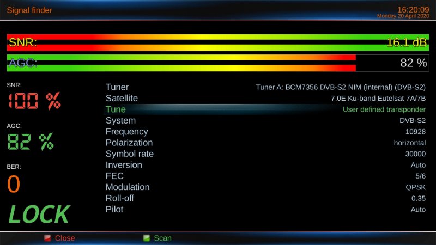Click the 16.1 dB SNR reading
436x245 pixels.
pos(407,42)
